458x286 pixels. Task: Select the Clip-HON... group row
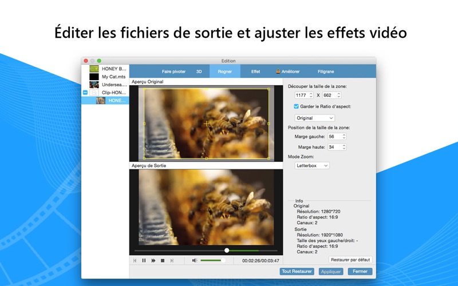[x=105, y=93]
